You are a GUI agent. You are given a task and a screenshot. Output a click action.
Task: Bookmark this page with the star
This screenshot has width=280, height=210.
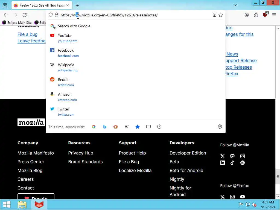click(x=221, y=15)
